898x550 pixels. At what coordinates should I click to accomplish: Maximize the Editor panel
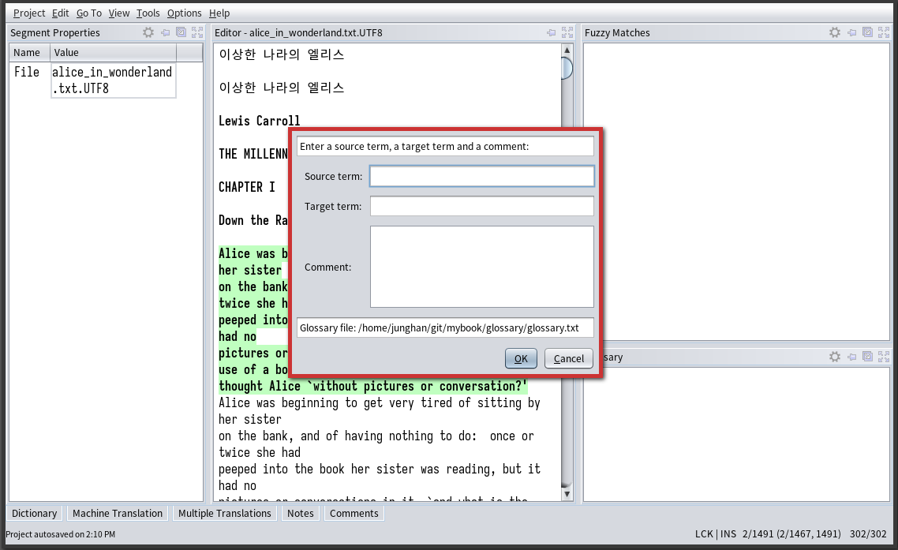567,33
